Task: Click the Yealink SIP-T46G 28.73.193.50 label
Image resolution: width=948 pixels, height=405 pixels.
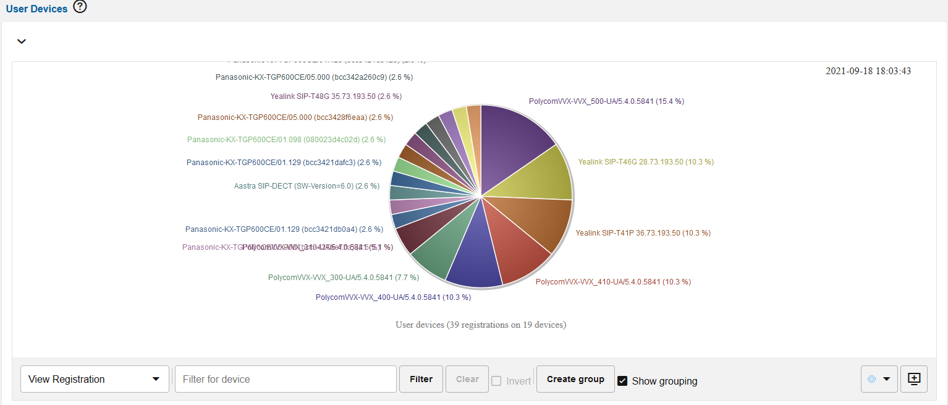Action: 646,162
